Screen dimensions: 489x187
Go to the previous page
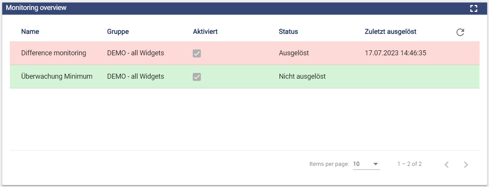pos(447,164)
